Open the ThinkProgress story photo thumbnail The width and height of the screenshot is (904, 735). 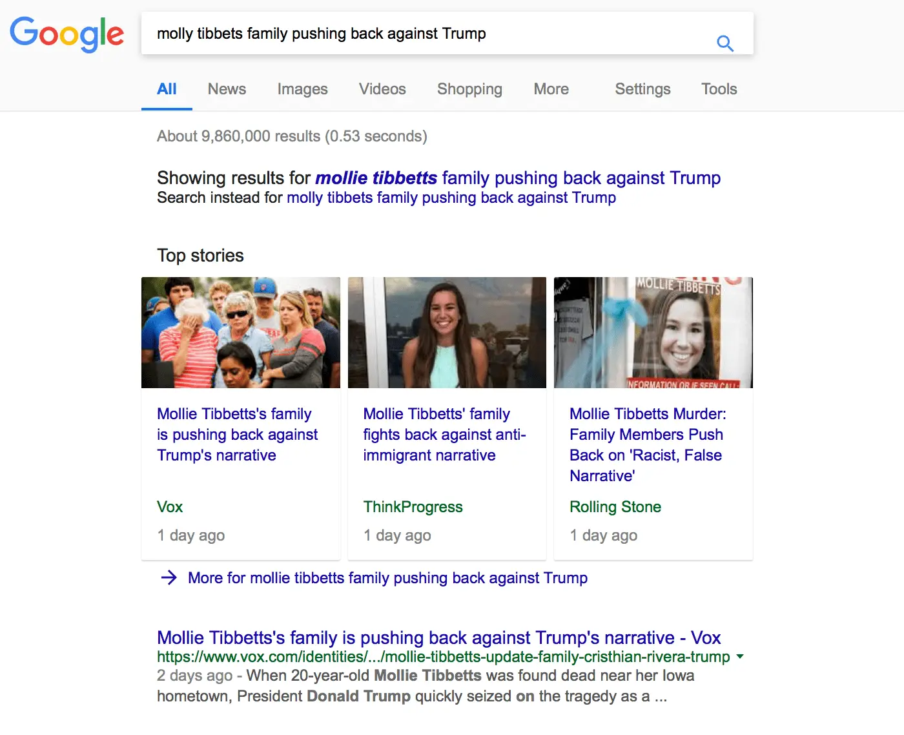[447, 333]
